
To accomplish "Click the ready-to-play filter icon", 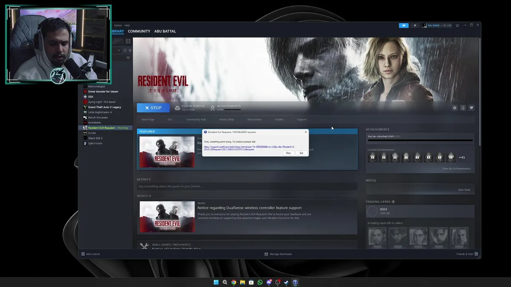I will tap(130, 51).
